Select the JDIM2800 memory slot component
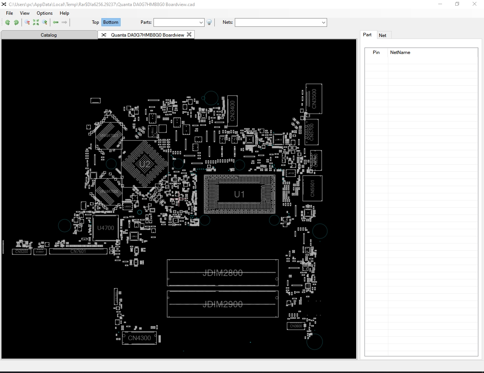 click(x=223, y=273)
